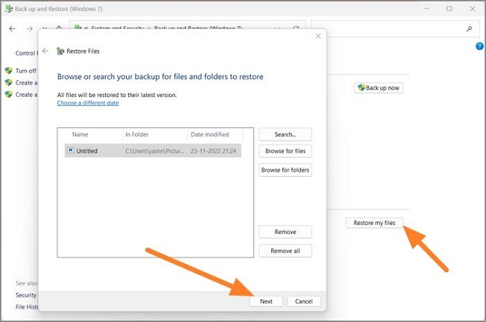Click Browse for folders button
The width and height of the screenshot is (486, 322).
(285, 170)
